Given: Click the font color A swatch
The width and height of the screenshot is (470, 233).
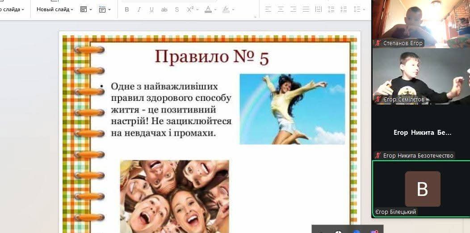Looking at the screenshot, I should click(208, 9).
